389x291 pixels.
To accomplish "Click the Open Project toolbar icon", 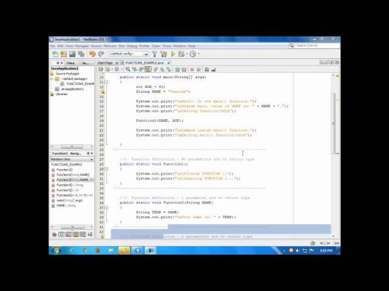I will 72,54.
